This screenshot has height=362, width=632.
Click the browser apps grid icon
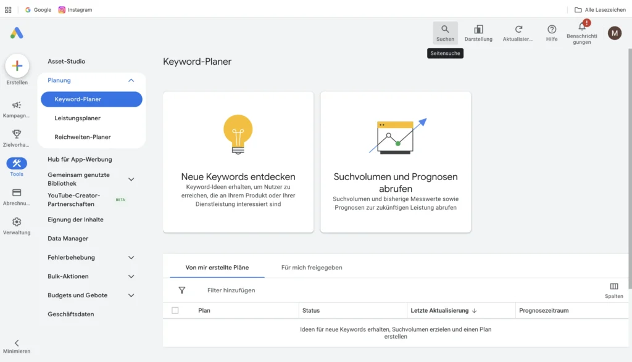pyautogui.click(x=8, y=10)
